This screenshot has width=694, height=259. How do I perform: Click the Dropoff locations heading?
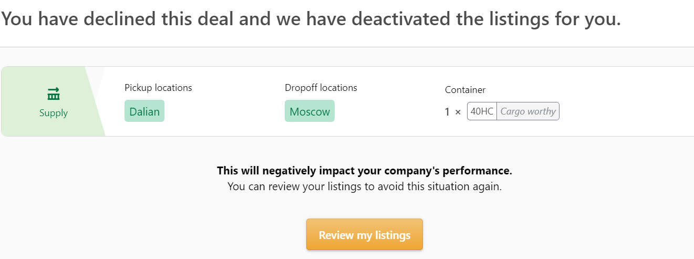(321, 88)
